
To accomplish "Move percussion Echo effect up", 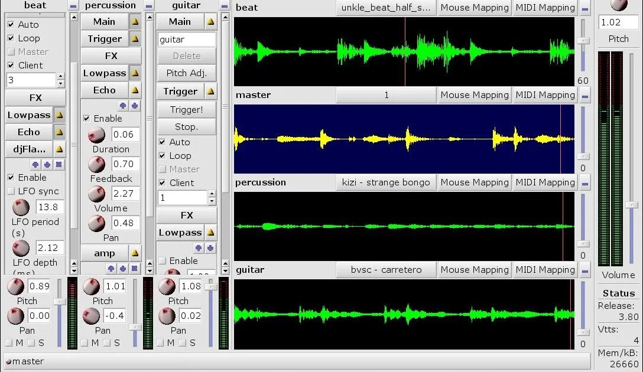I will coord(123,106).
